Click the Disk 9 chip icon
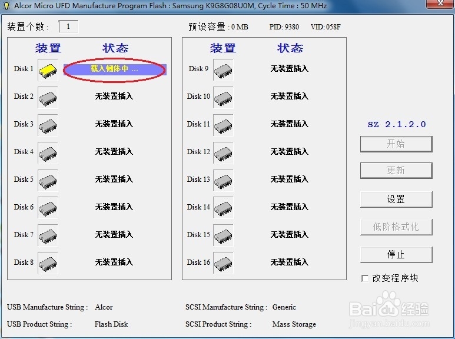This screenshot has width=455, height=339. click(223, 70)
